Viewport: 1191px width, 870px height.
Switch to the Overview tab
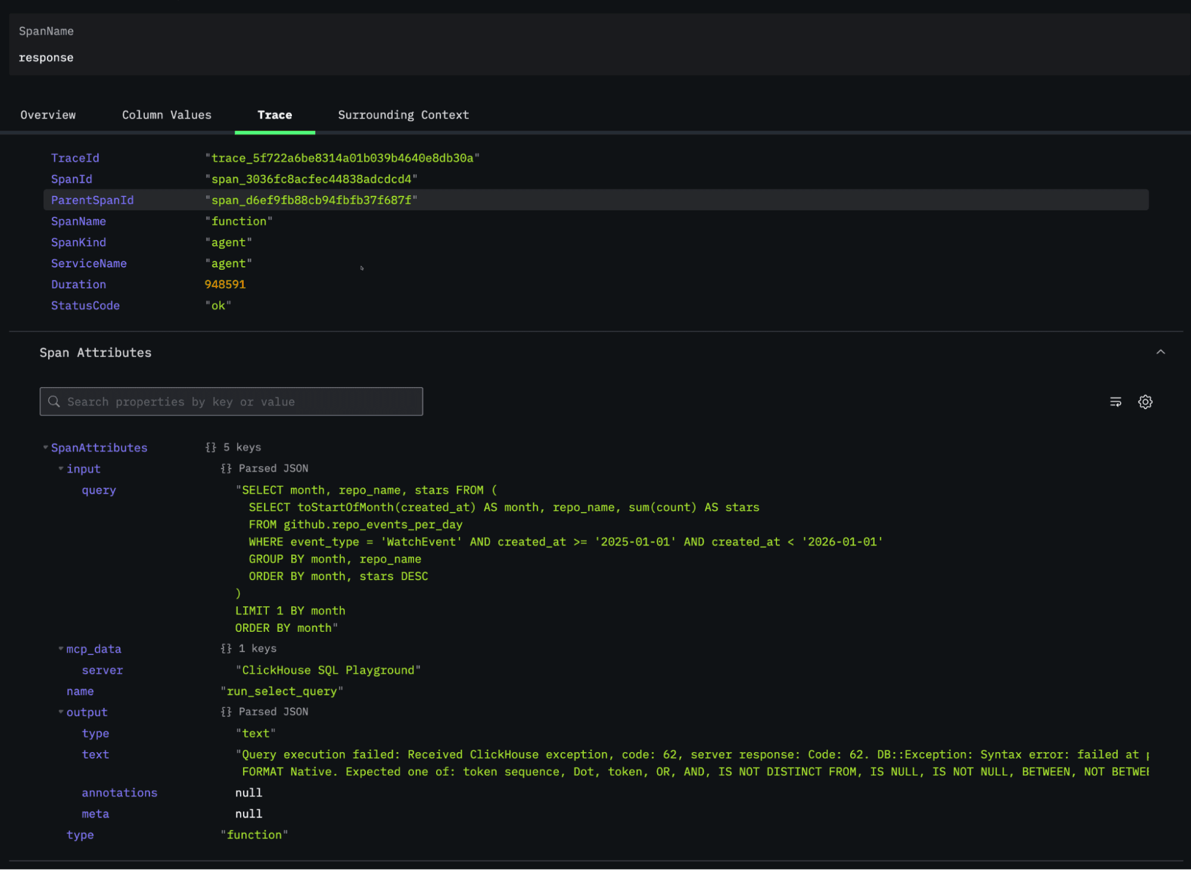(x=48, y=115)
